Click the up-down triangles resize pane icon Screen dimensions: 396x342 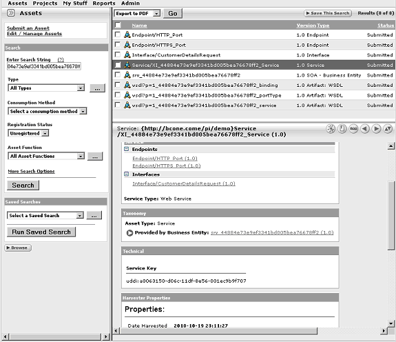(x=388, y=129)
